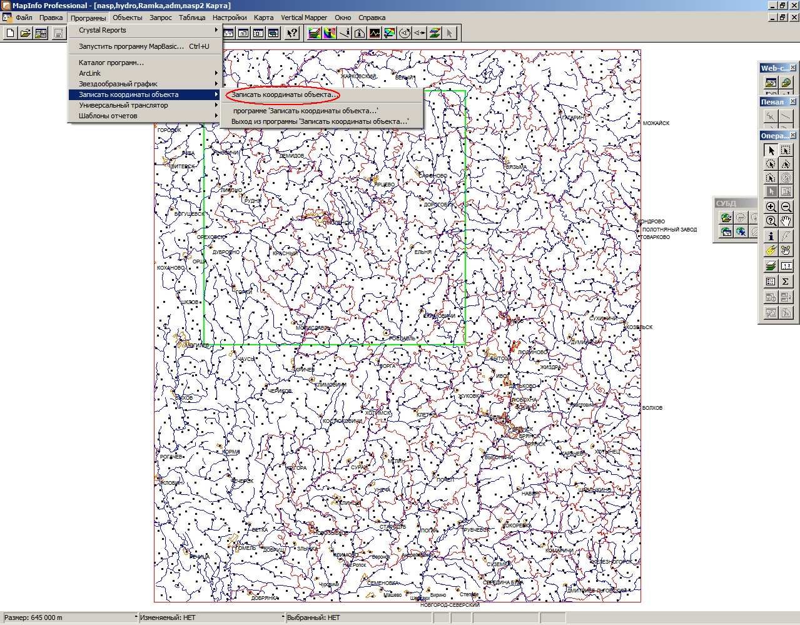Select the Grabber hand tool

click(x=786, y=221)
